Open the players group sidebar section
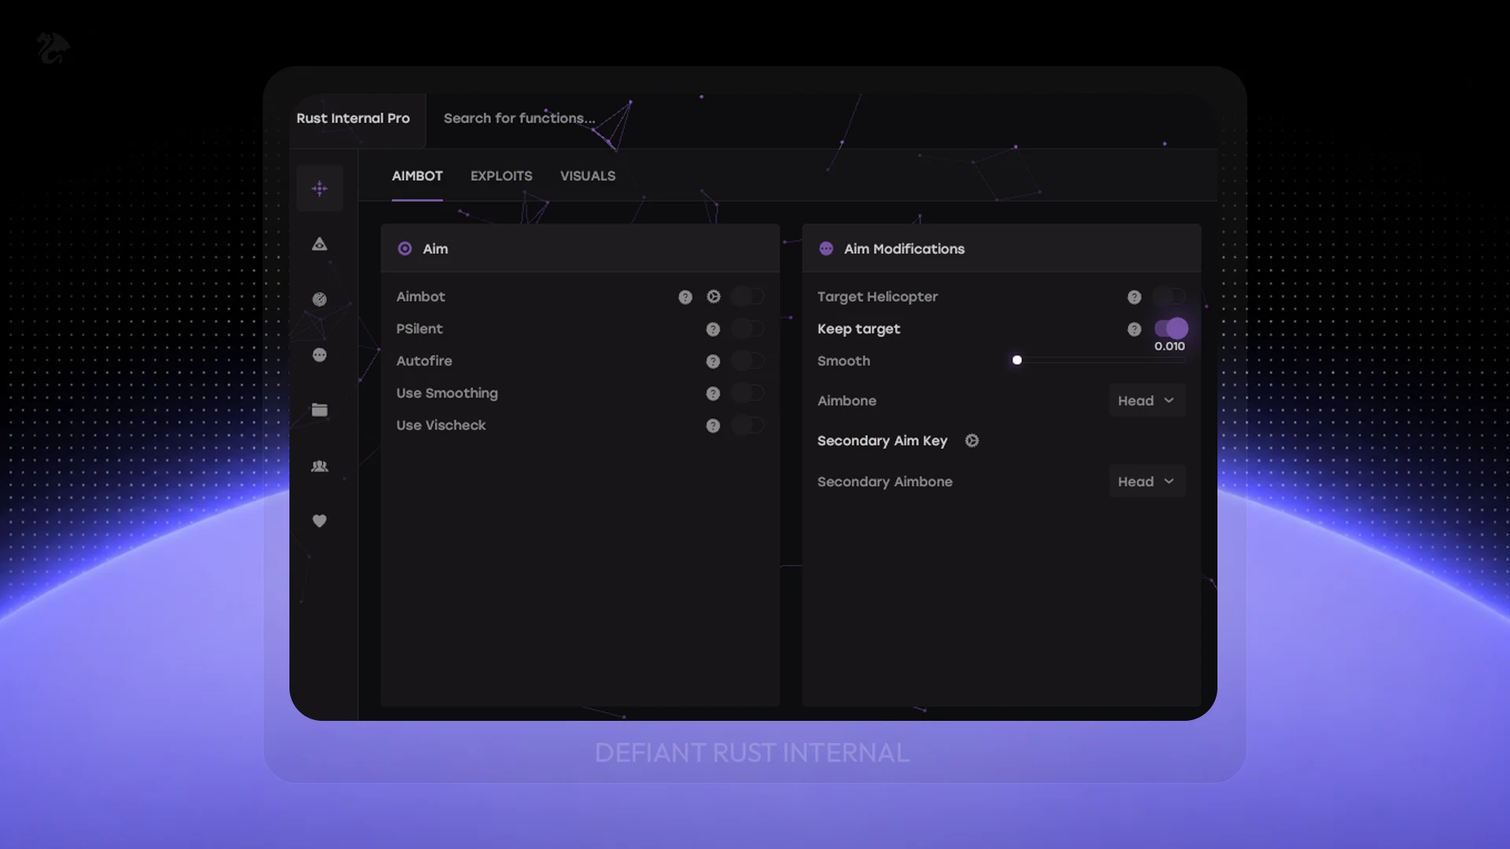 319,466
